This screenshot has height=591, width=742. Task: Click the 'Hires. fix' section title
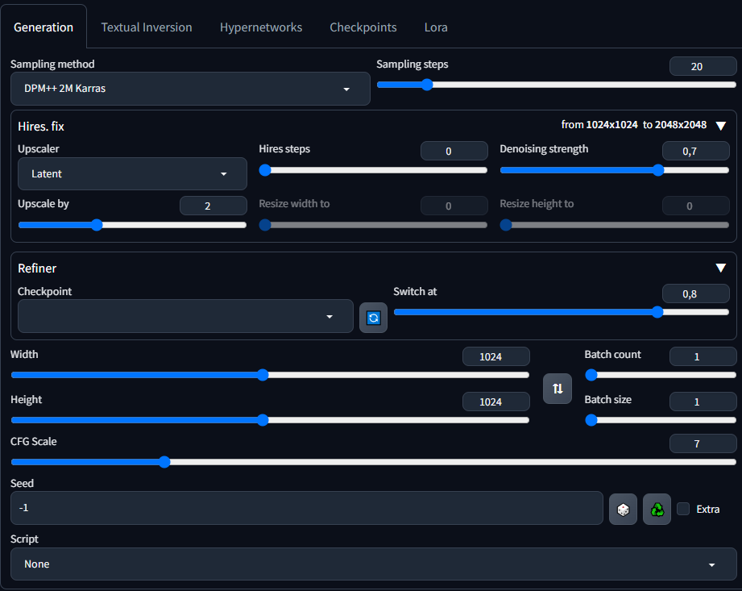click(x=41, y=127)
